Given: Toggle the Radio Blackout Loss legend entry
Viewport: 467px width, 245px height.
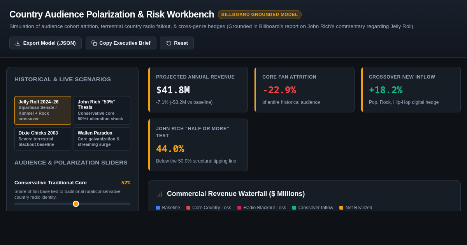Looking at the screenshot, I should point(262,208).
